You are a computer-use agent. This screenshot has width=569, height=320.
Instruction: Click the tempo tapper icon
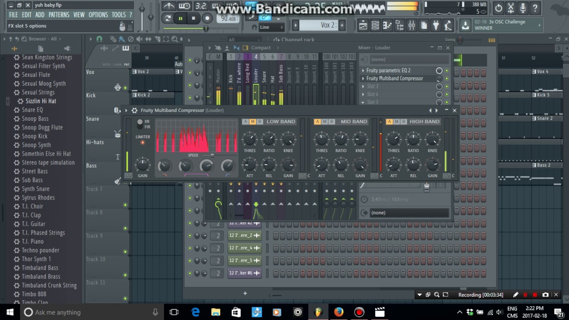point(448,25)
